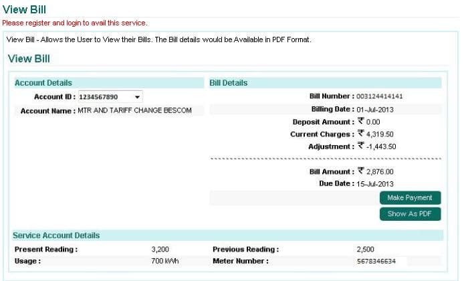Click the rupee symbol beside Current Charges
This screenshot has height=281, width=464.
[x=360, y=134]
